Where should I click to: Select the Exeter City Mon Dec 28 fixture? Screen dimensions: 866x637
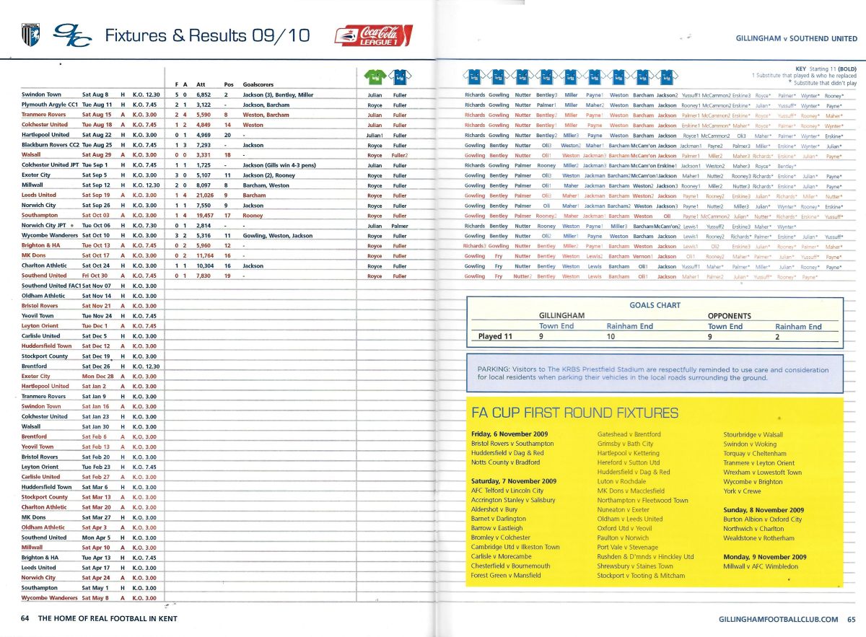click(90, 376)
